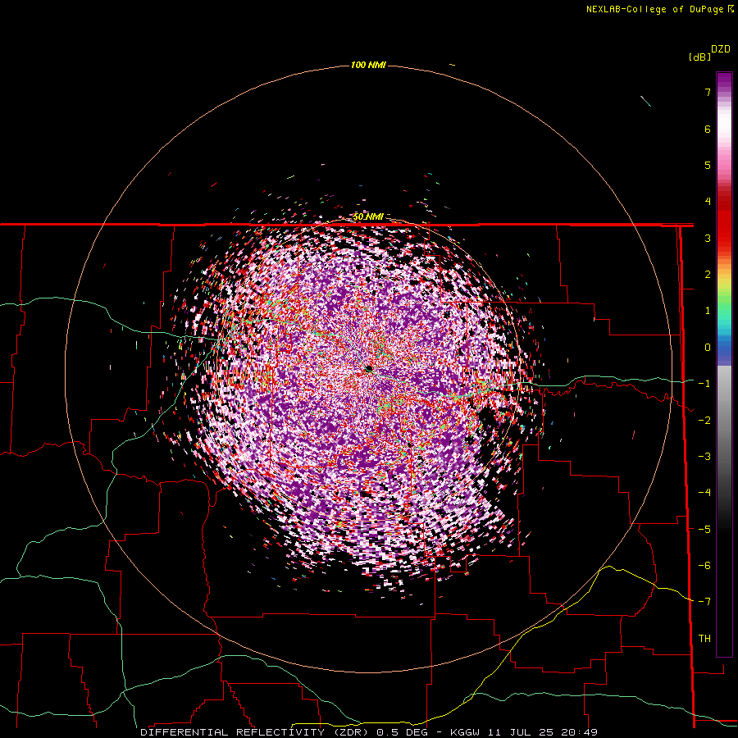
Task: Click the KGGW station identifier in caption
Action: [466, 732]
